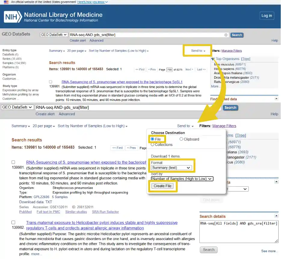Select the Collections radio button
The image size is (281, 259).
point(153,145)
